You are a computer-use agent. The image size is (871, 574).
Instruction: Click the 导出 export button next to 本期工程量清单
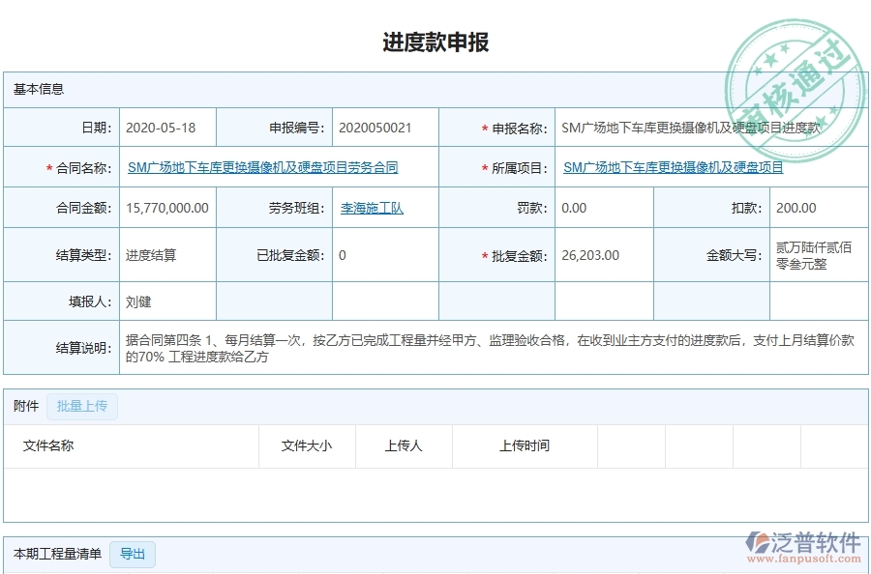[133, 555]
